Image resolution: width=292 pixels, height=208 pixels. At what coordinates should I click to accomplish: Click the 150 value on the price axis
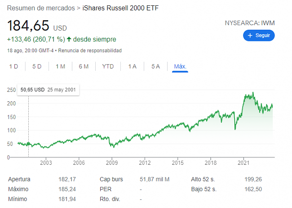pos(11,117)
